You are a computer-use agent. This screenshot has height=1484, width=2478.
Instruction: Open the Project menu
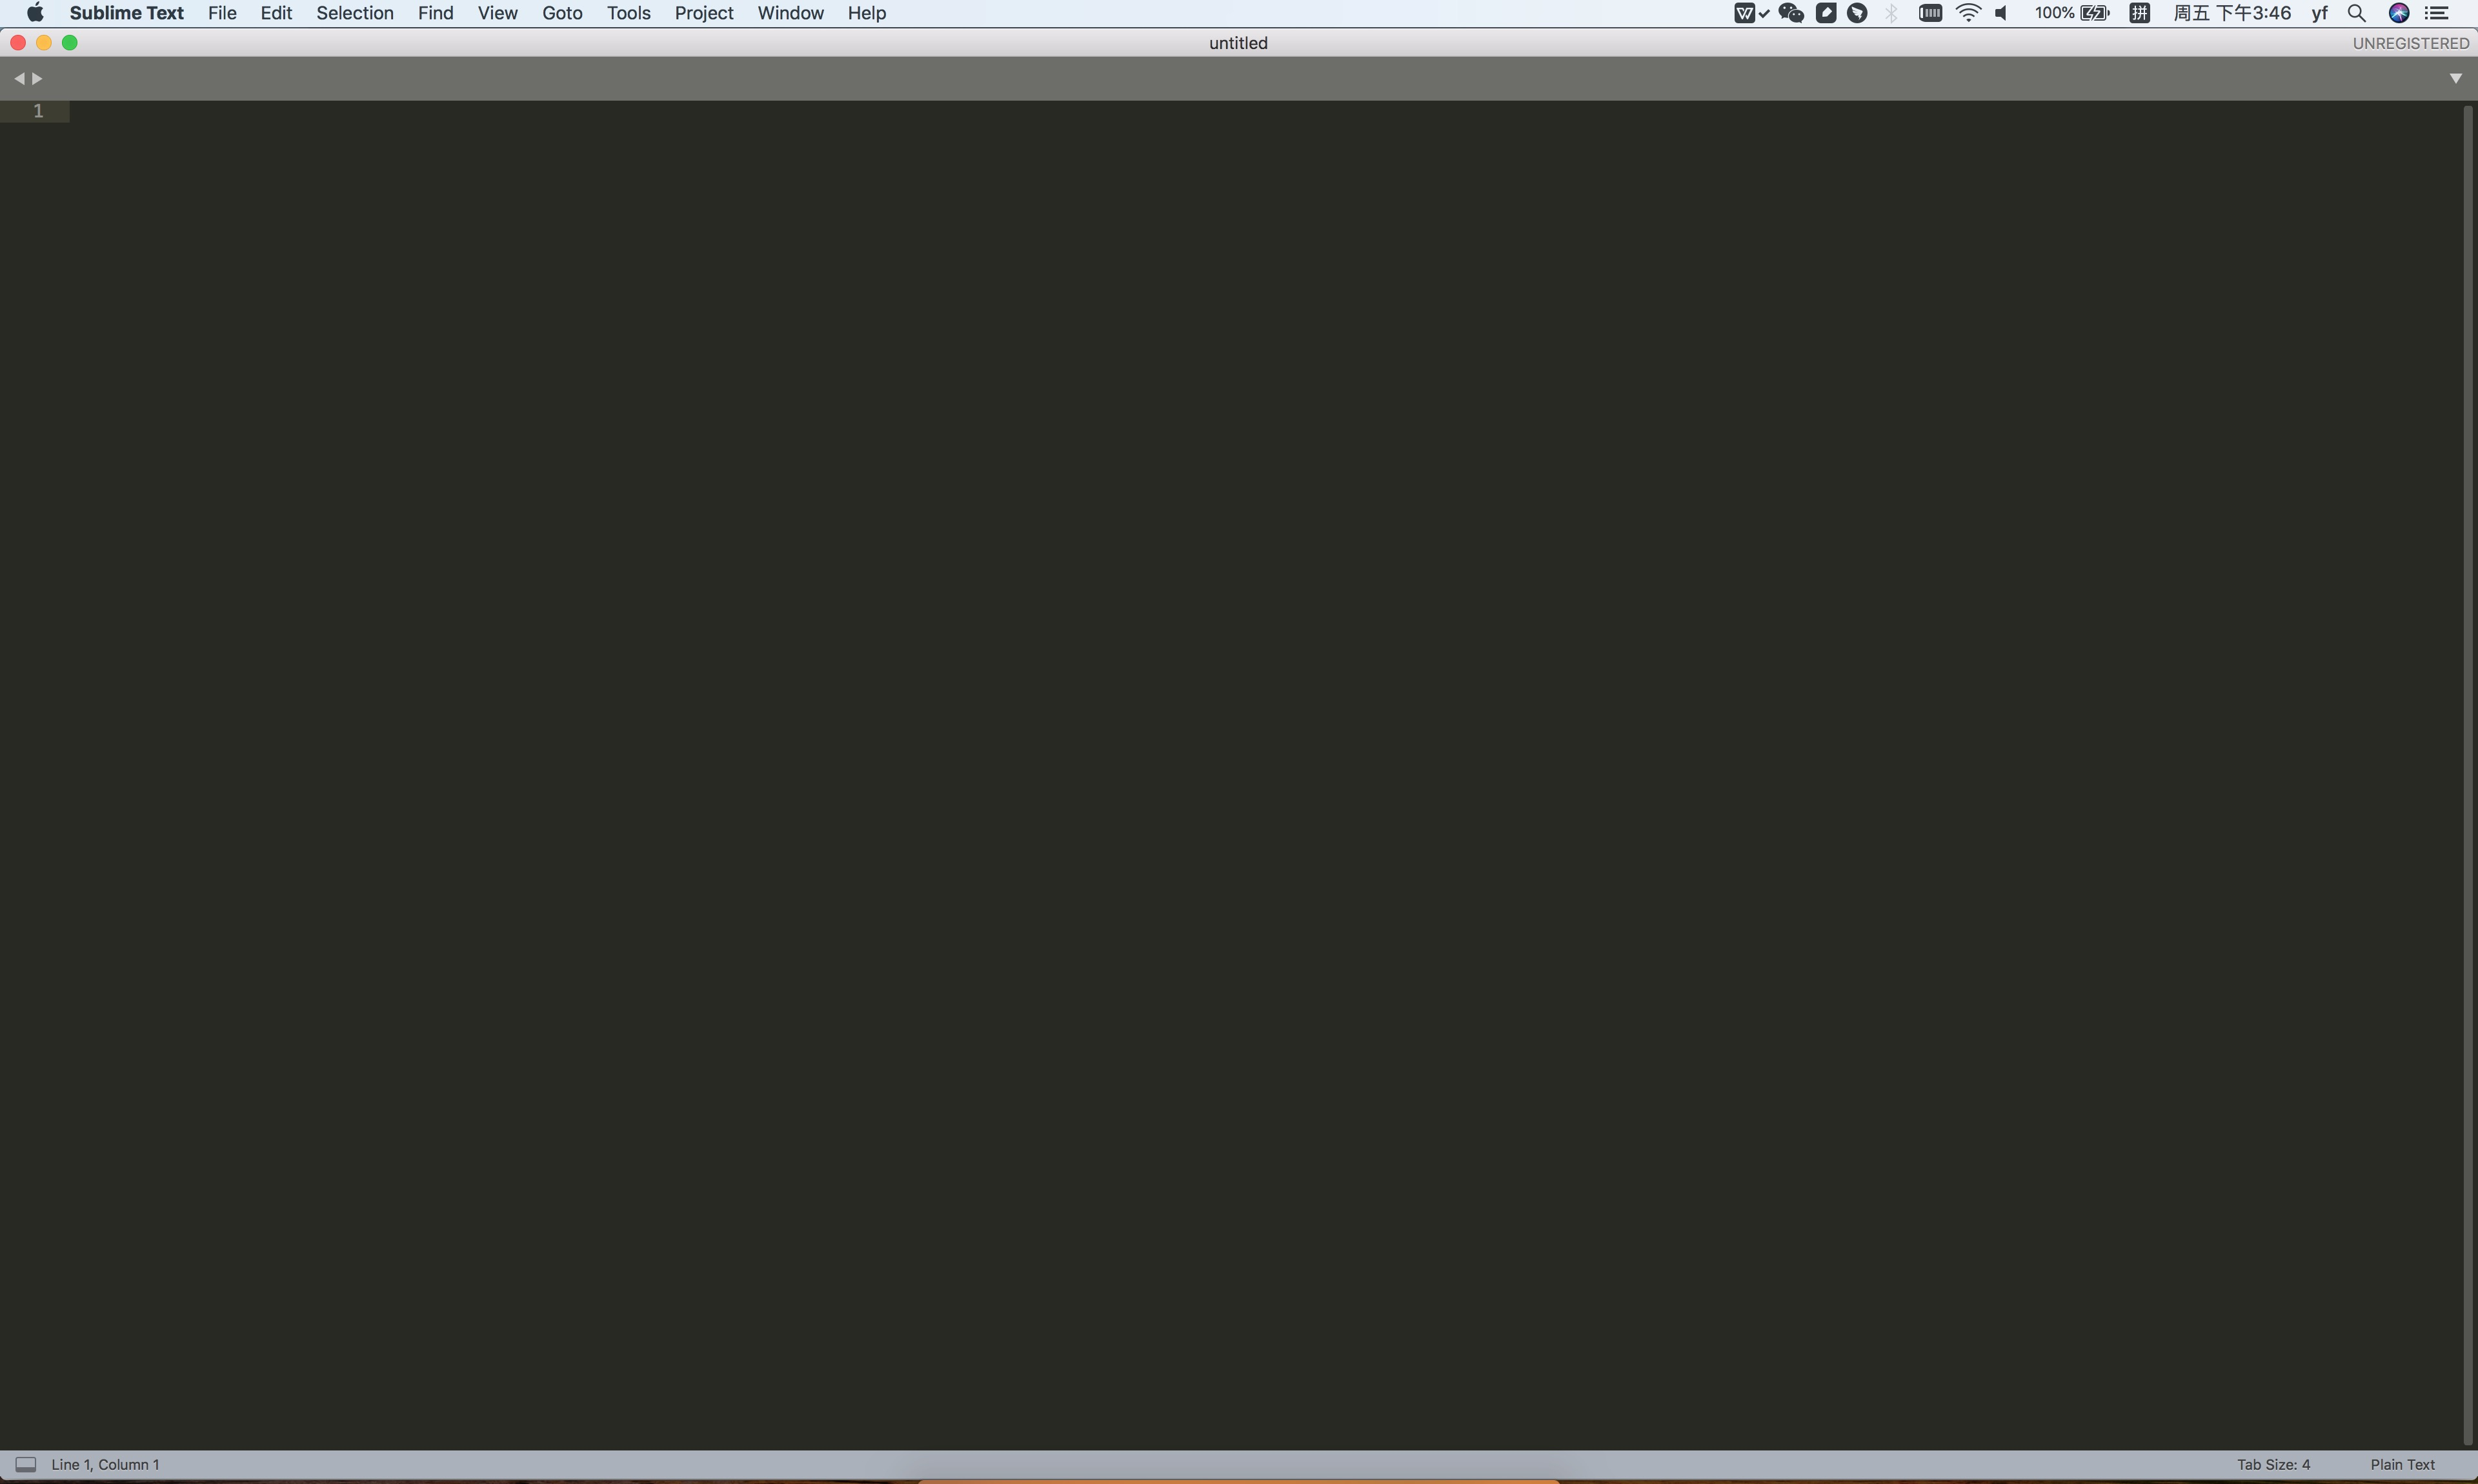click(x=703, y=14)
